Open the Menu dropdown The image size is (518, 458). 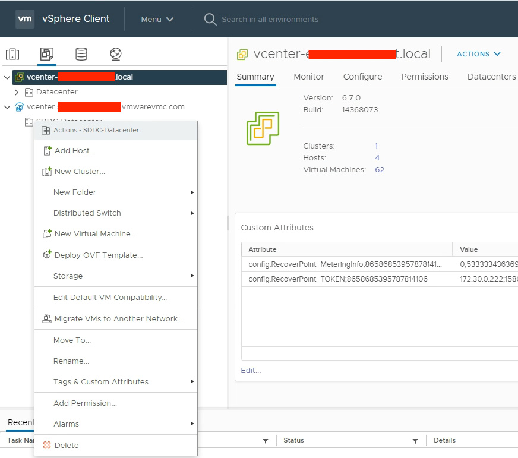(157, 19)
